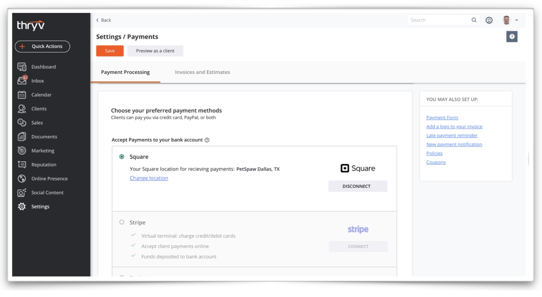Screen dimensions: 542x297
Task: Open the Coupons link
Action: click(436, 163)
